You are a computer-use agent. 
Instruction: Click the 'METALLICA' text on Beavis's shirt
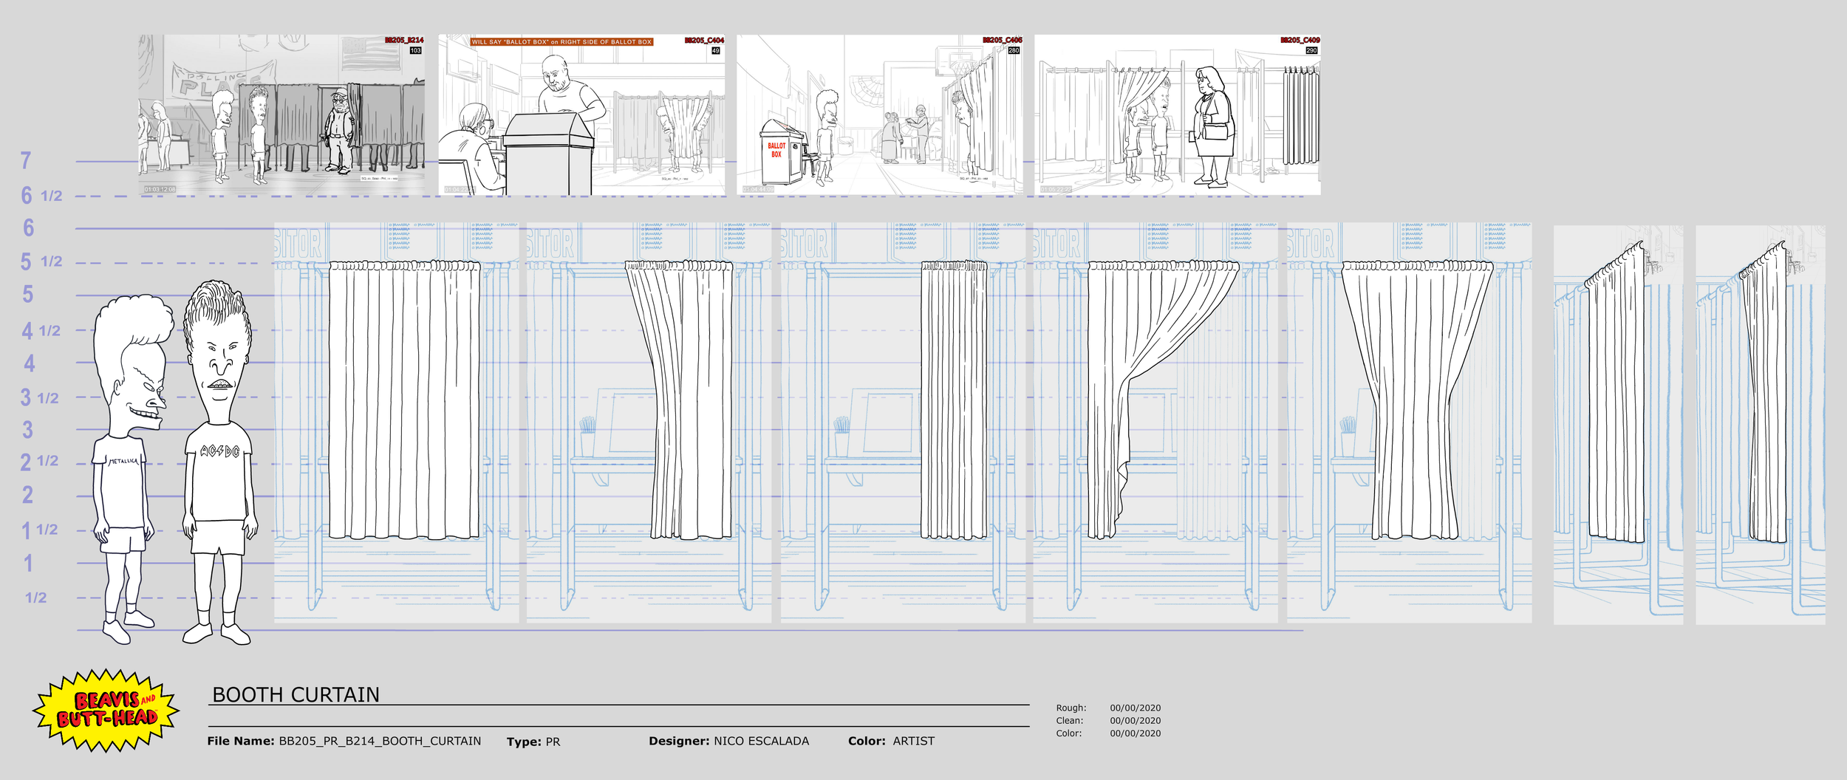point(123,461)
